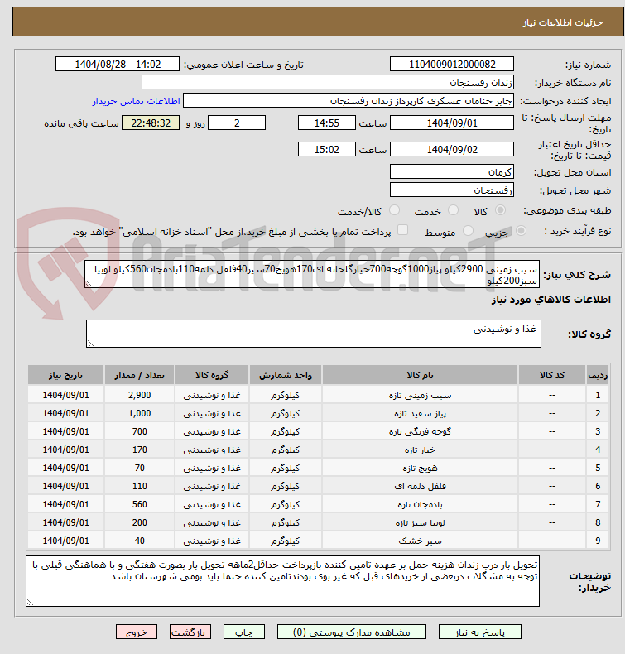Click the شهر محل تحویل field رفسنجان
This screenshot has height=654, width=625.
(x=451, y=190)
